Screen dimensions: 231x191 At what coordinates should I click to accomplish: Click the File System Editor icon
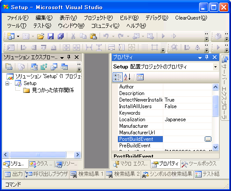[34, 67]
